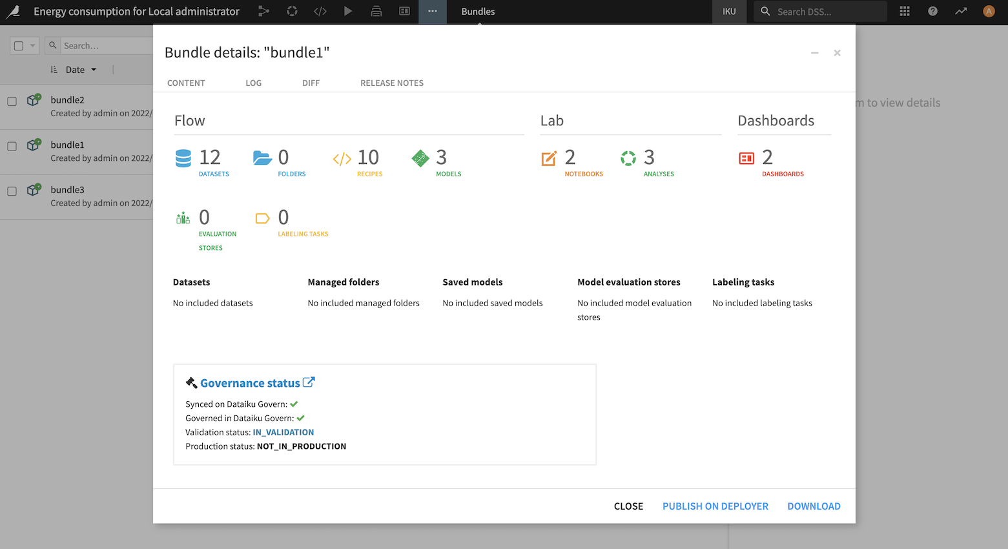Viewport: 1008px width, 549px height.
Task: Click the 0 FOLDERS count
Action: point(292,162)
